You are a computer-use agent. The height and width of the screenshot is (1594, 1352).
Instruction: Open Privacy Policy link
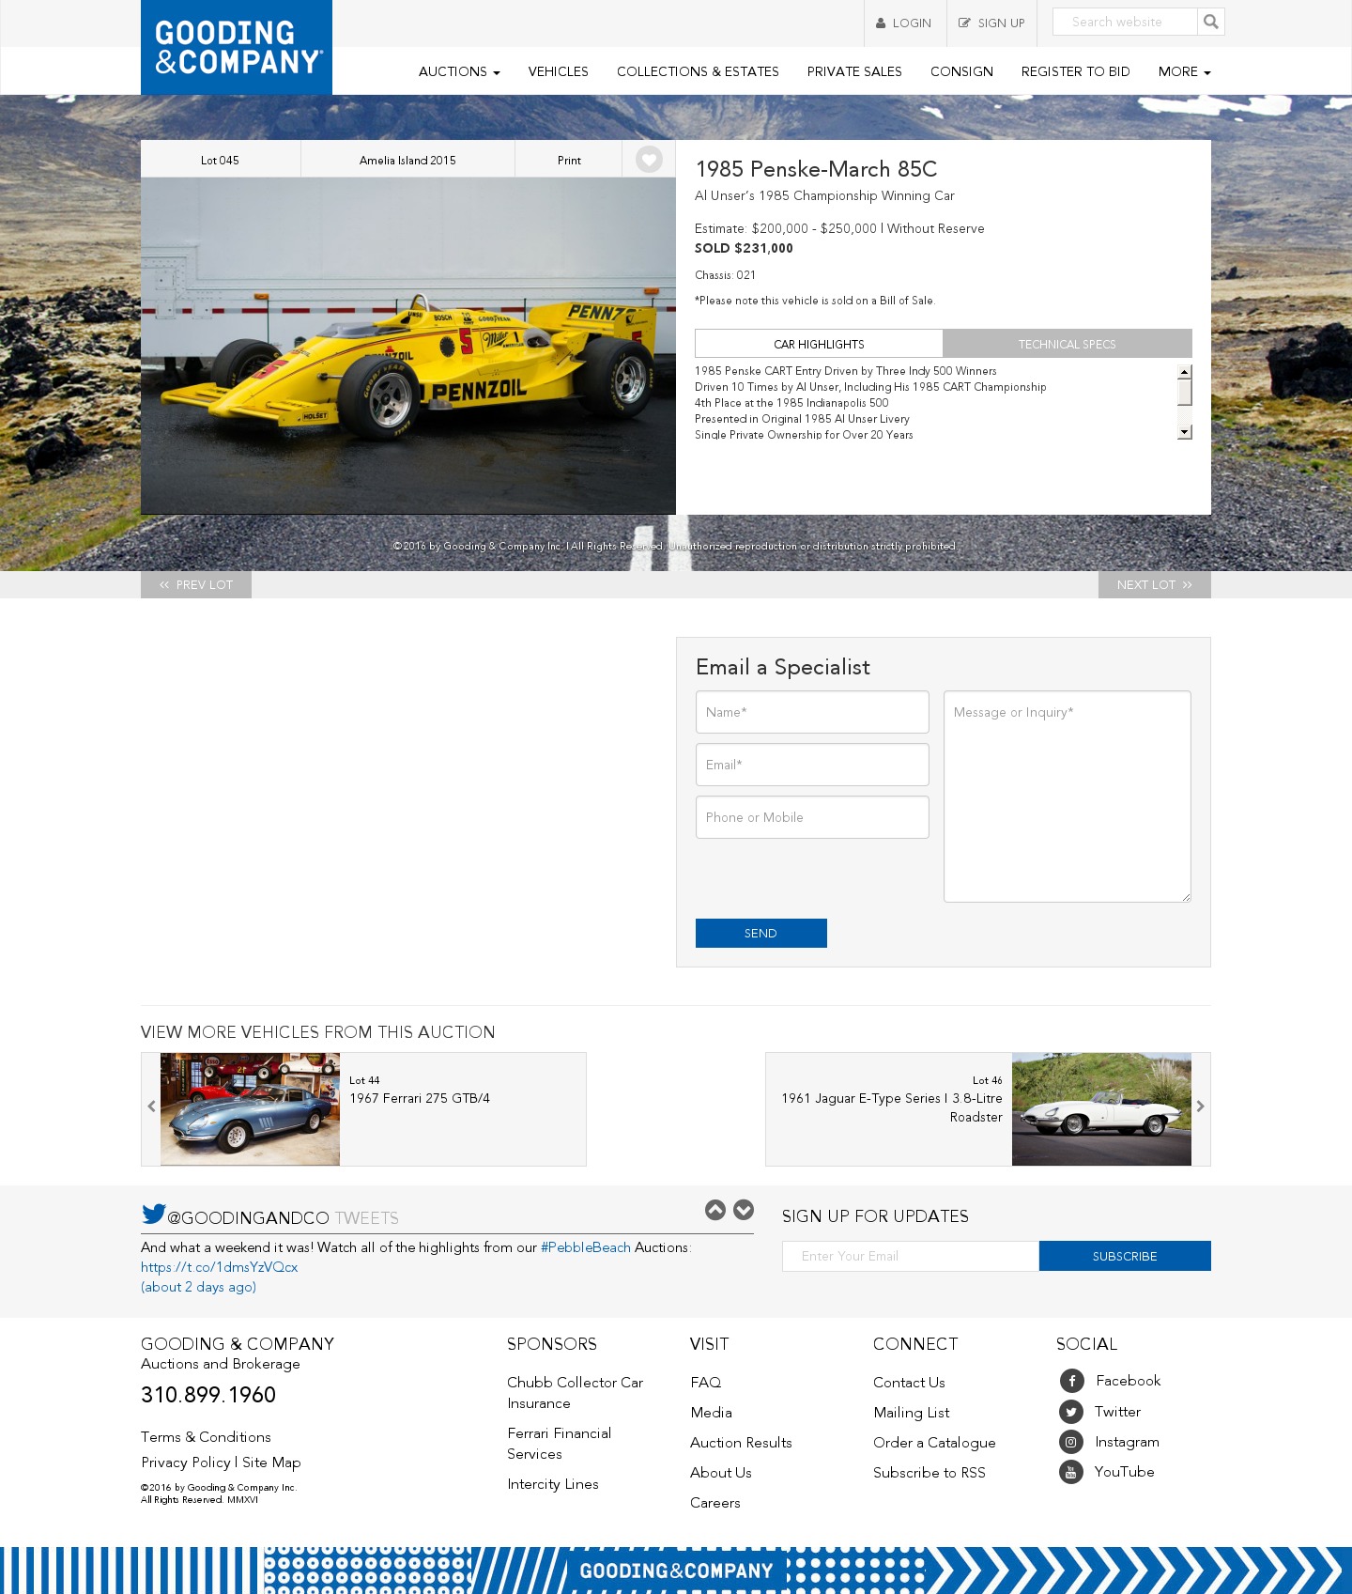186,1462
